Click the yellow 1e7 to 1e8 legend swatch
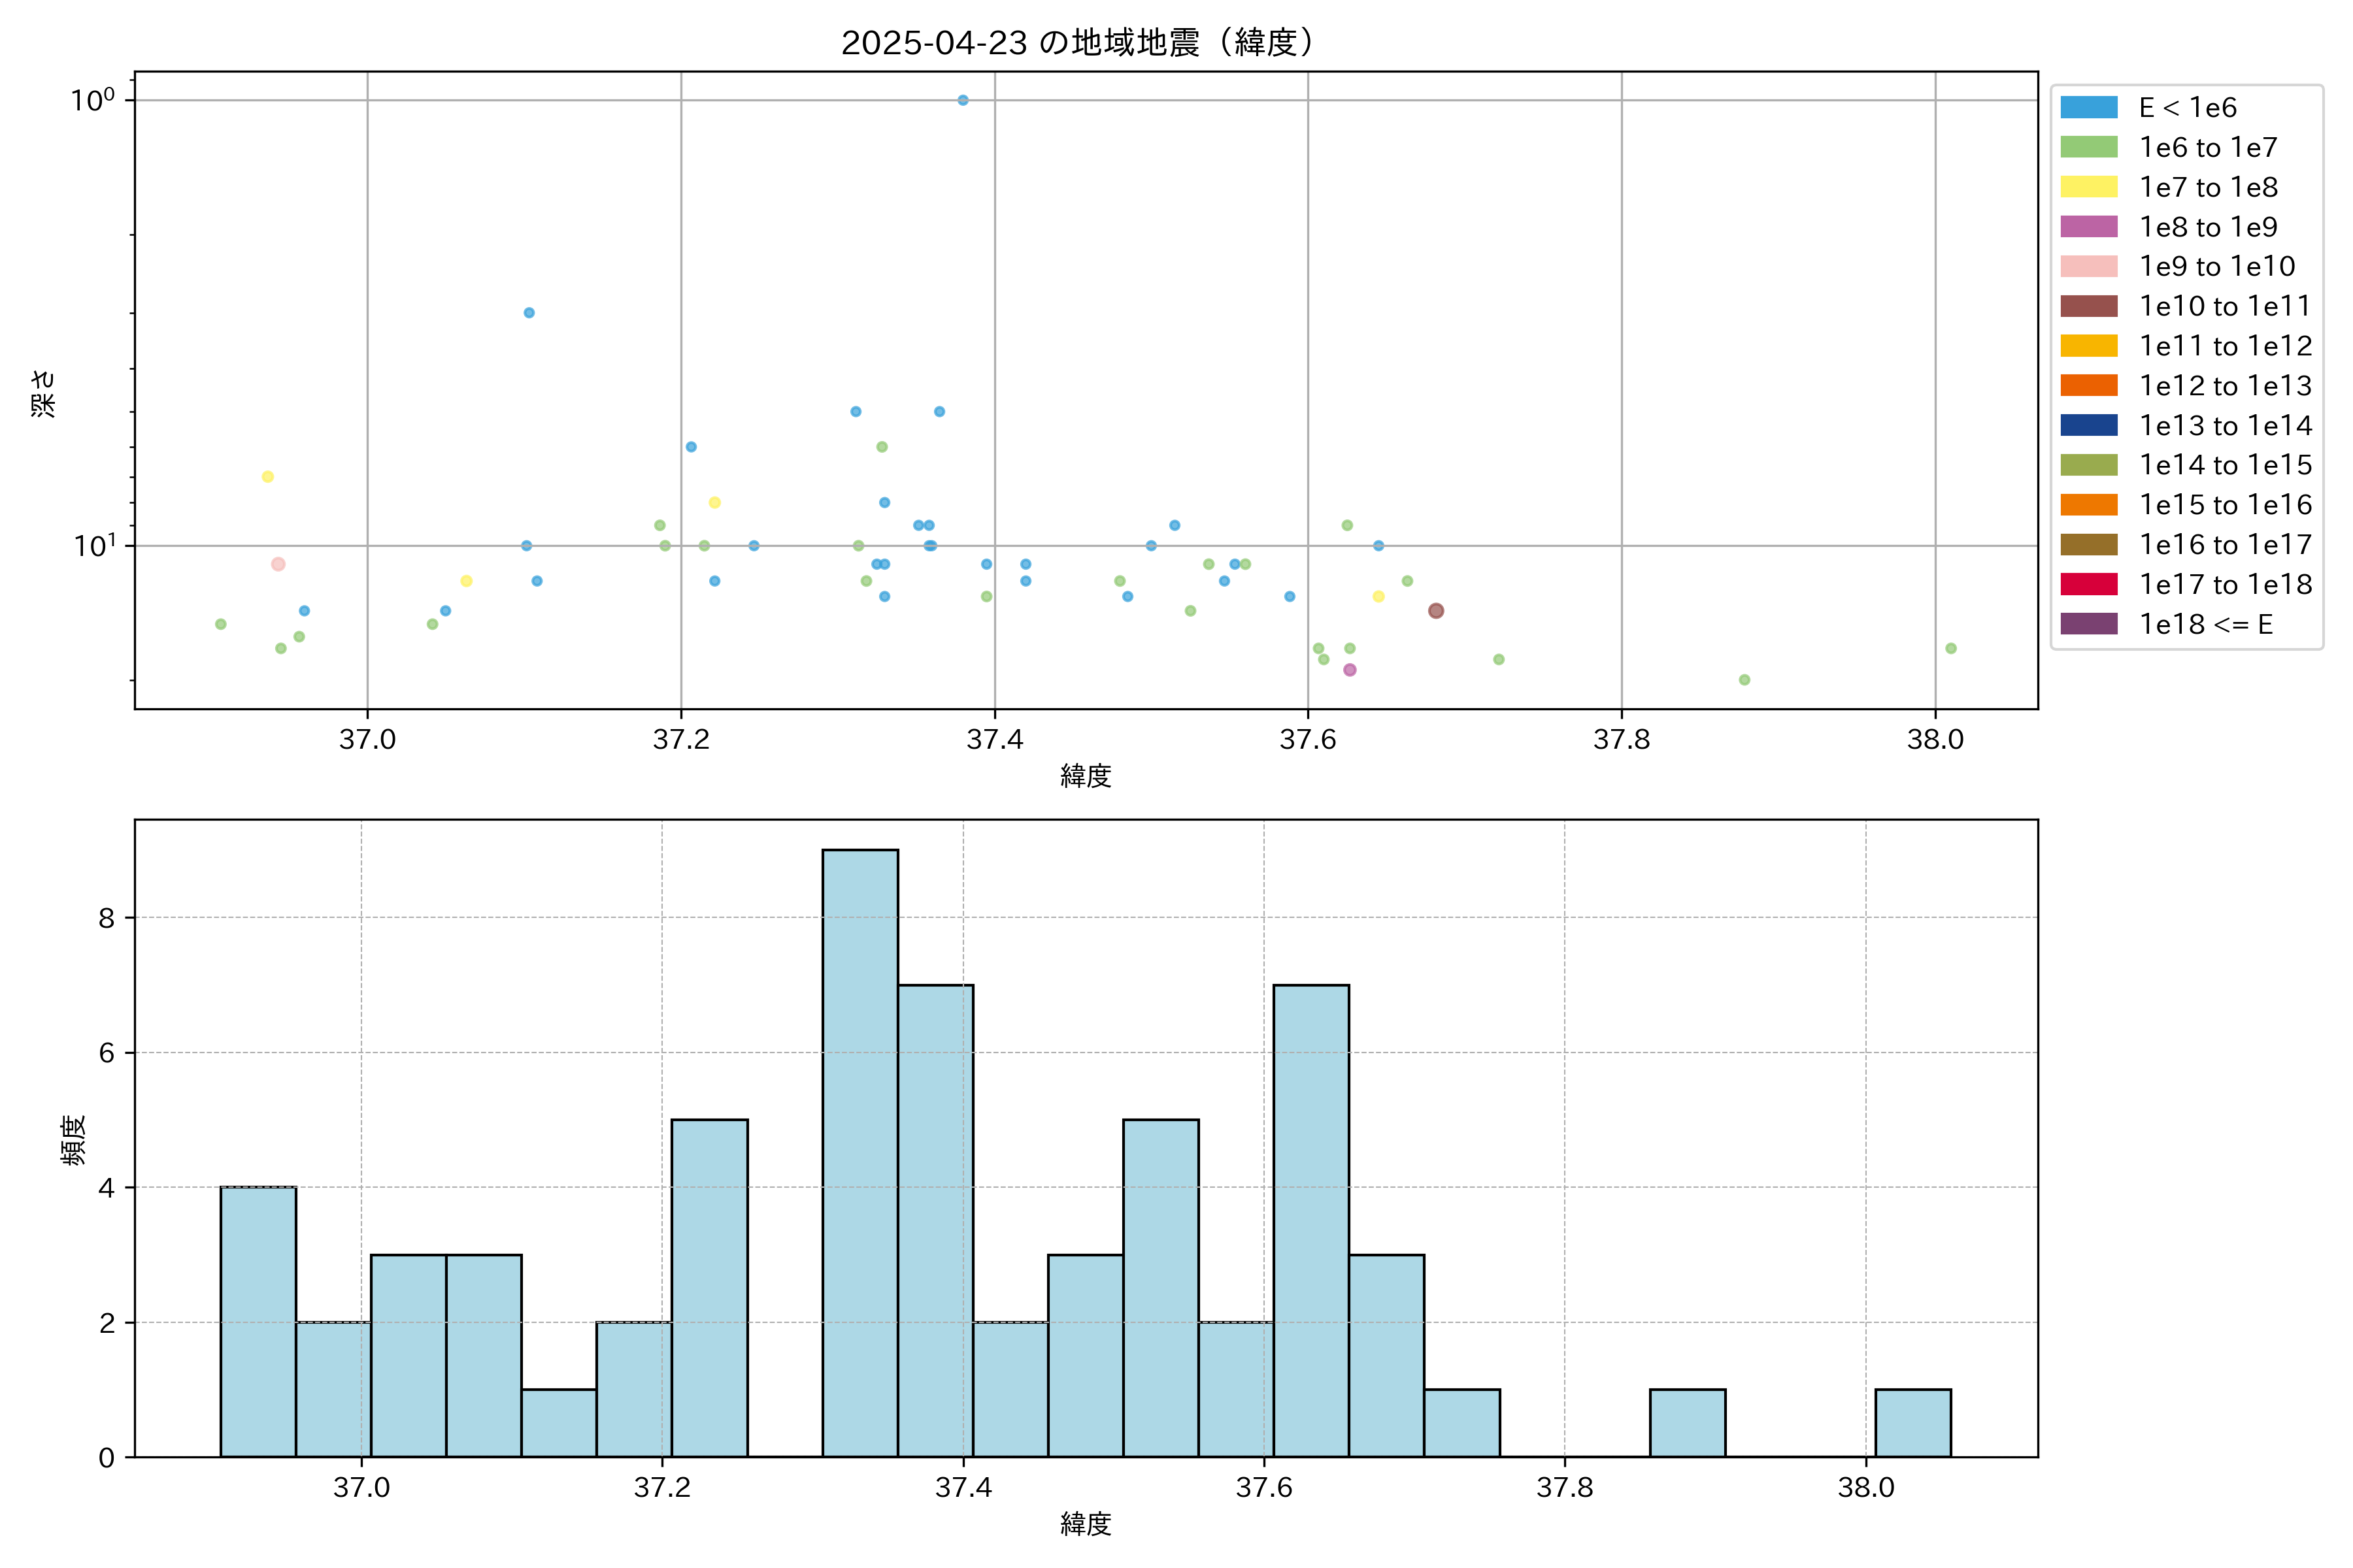2353x1568 pixels. [2088, 187]
